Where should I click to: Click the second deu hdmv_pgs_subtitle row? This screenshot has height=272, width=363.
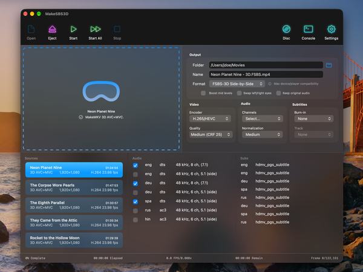265,206
